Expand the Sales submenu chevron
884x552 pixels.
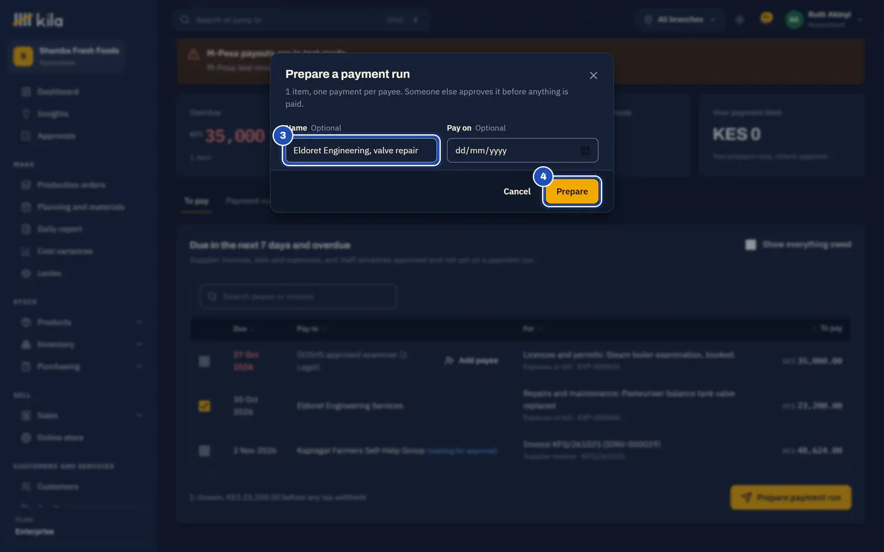(x=139, y=416)
